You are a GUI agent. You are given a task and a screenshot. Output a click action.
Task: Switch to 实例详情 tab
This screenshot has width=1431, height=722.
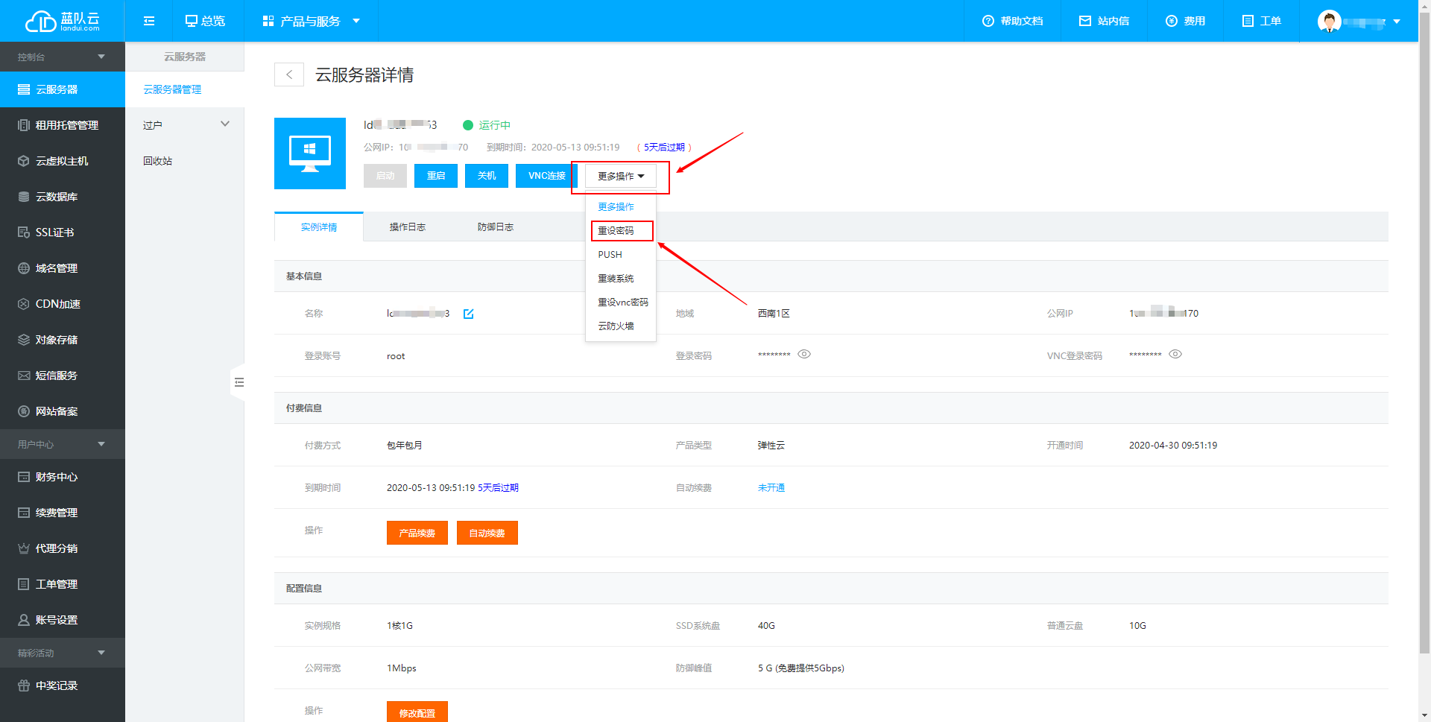(x=319, y=227)
